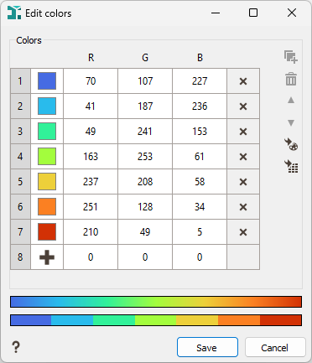Select the lime green swatch row 4
Viewport: 312px width, 363px height.
pos(47,157)
